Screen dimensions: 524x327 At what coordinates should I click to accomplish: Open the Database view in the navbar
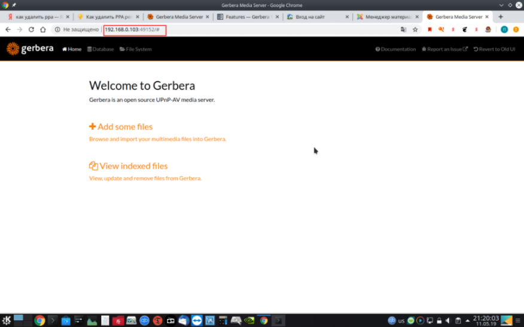pyautogui.click(x=100, y=49)
